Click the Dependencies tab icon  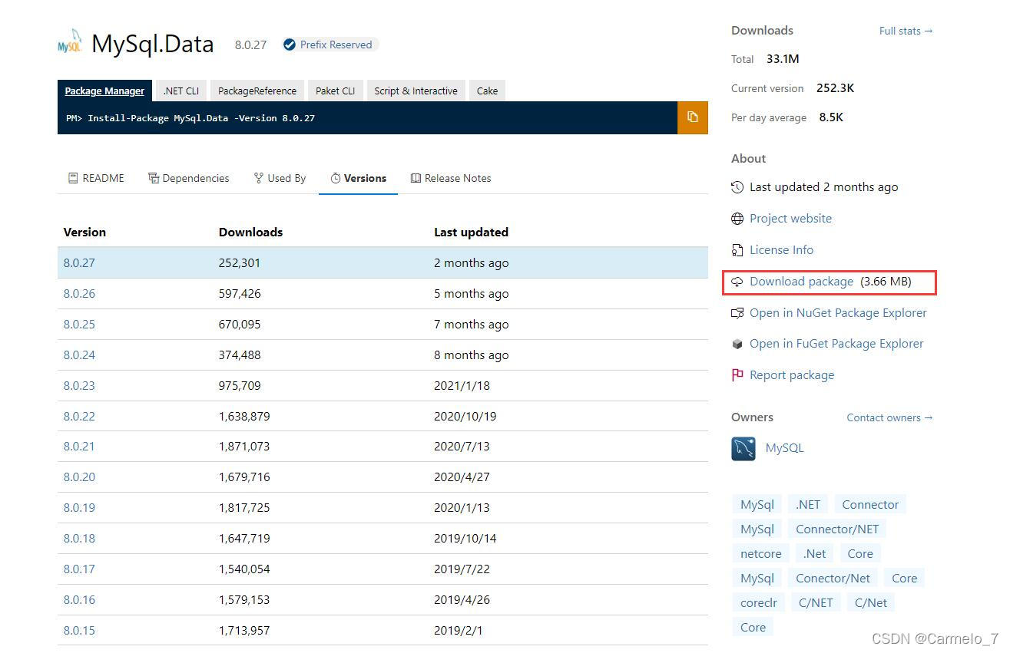tap(154, 178)
